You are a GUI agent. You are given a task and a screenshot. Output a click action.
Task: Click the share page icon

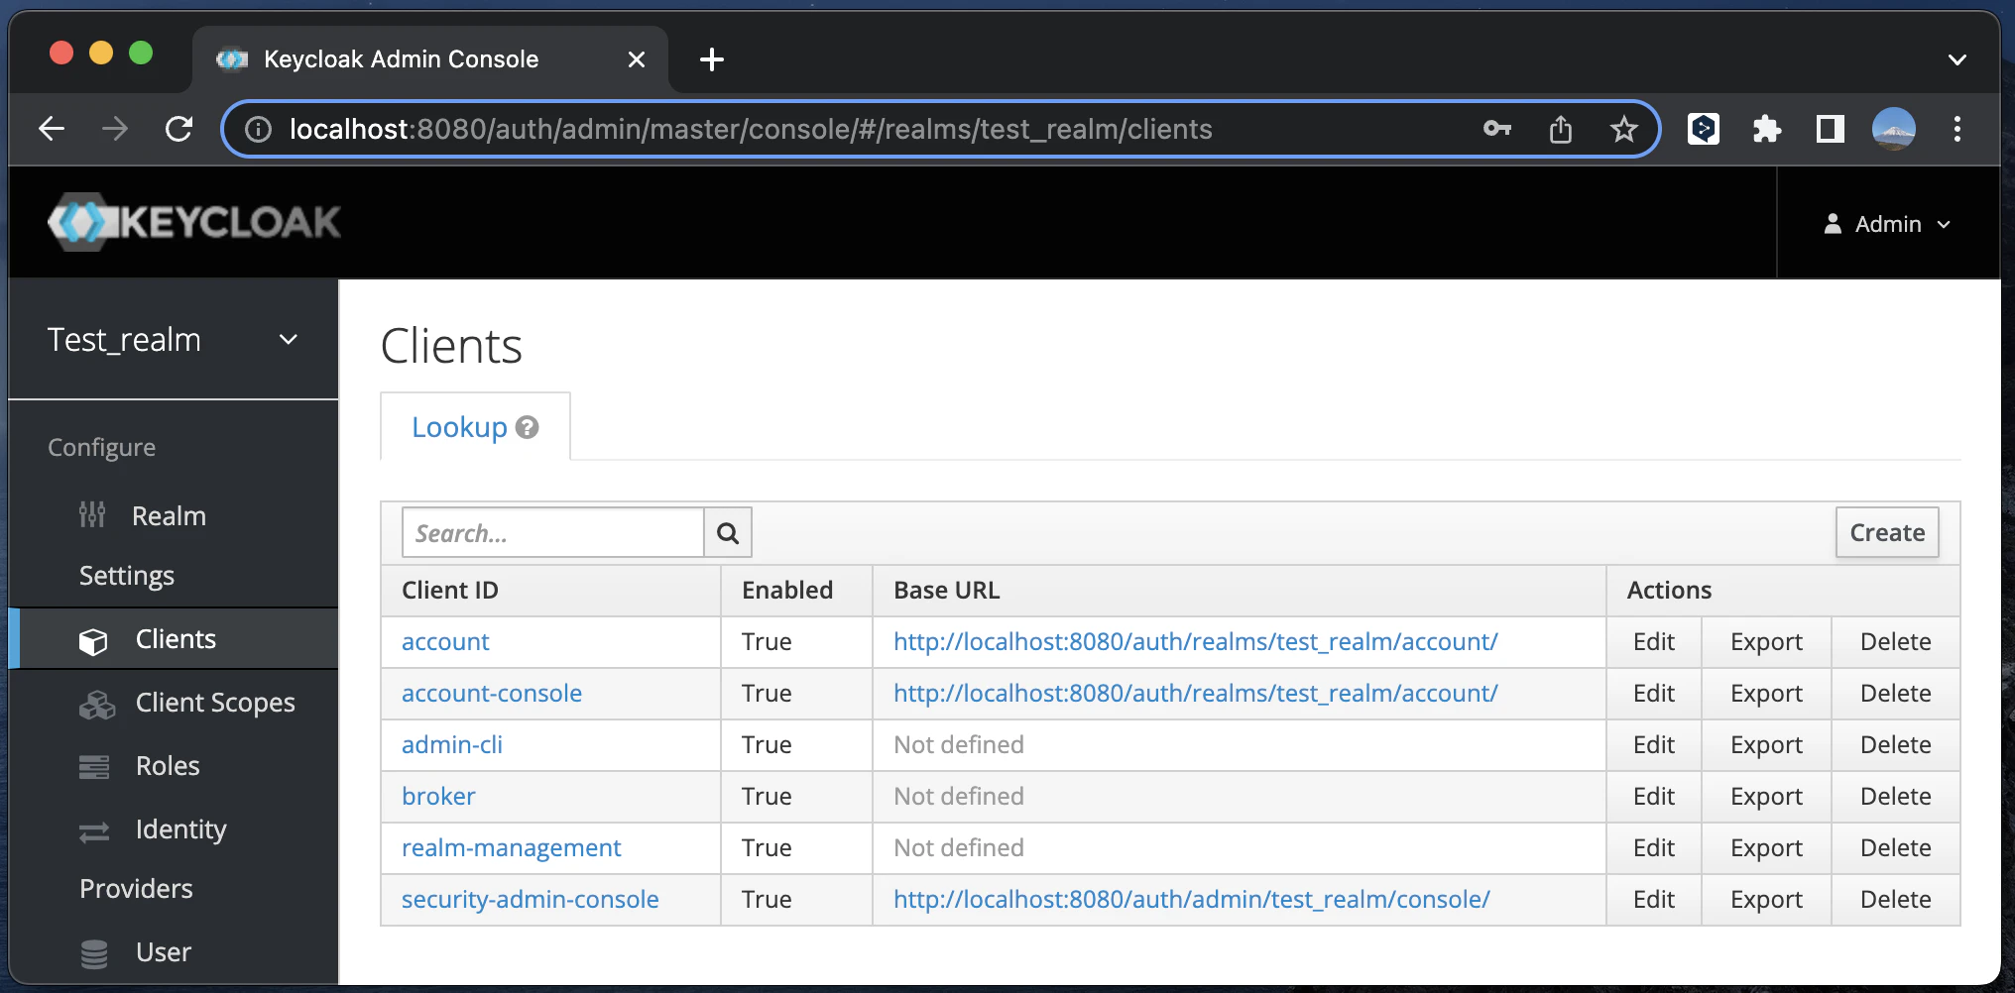click(x=1561, y=129)
